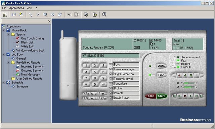Screen dimensions: 215x129
Task: Select the Boss one-touch dial indicator
Action: (x=111, y=64)
